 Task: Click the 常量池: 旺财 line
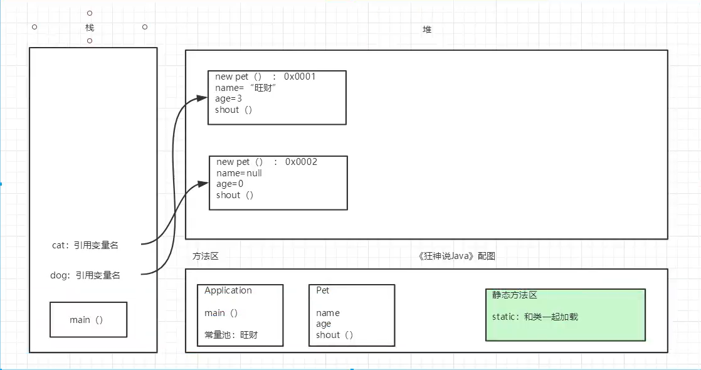231,335
